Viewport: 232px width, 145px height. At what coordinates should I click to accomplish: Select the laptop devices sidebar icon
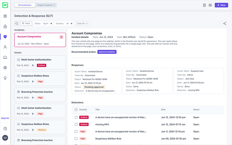5,57
